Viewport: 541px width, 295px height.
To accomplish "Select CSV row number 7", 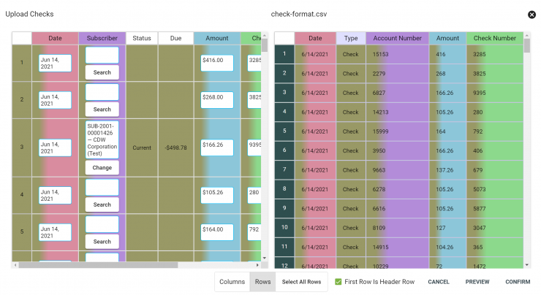I will [284, 170].
